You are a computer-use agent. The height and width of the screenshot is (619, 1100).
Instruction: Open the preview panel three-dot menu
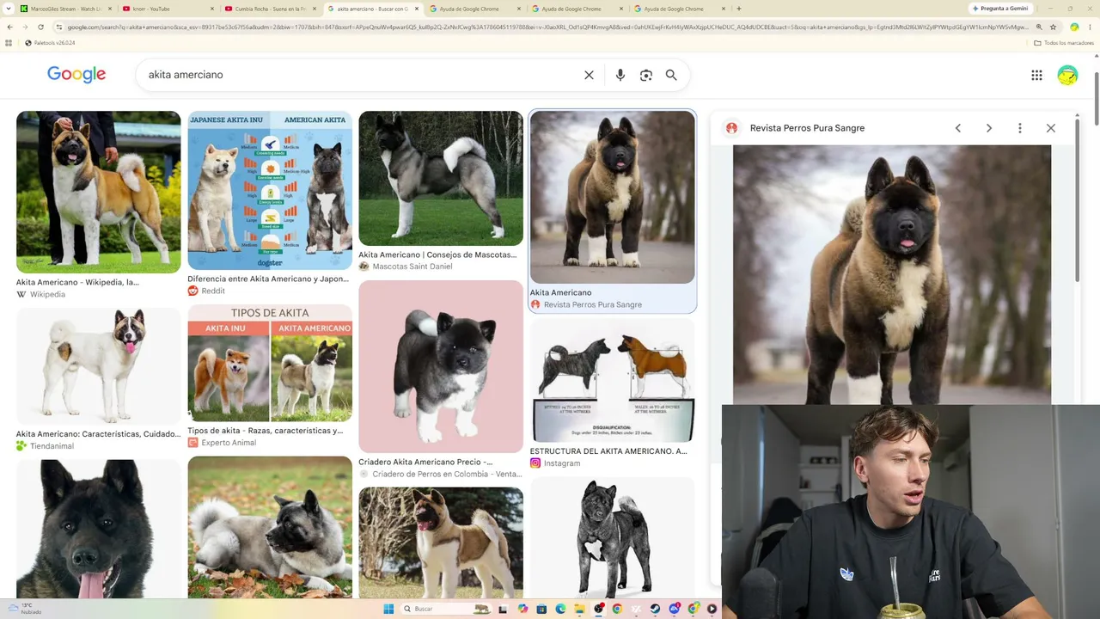[1020, 128]
